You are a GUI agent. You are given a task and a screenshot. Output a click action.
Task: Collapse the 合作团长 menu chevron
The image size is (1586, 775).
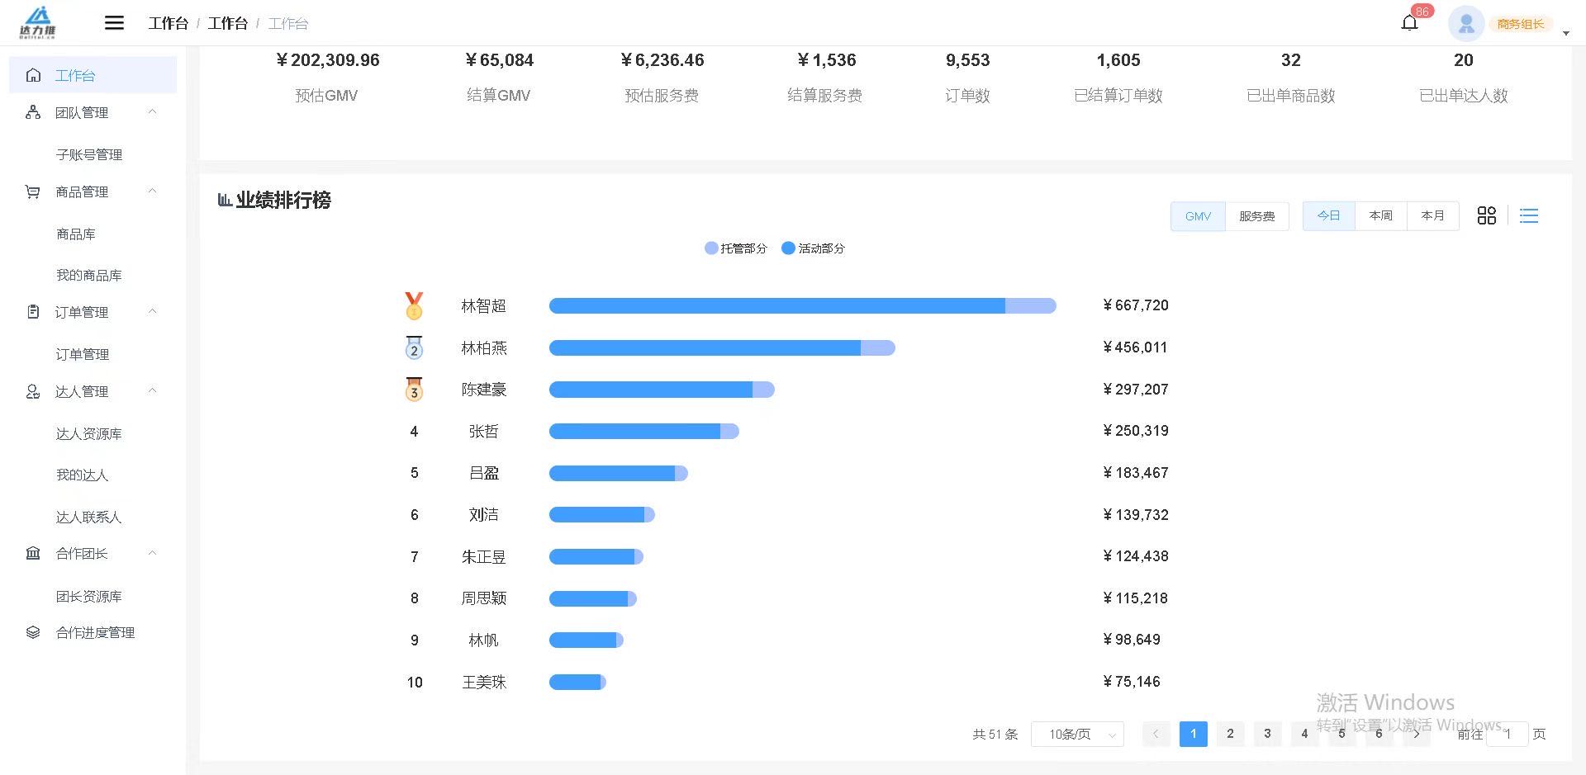[x=152, y=552]
